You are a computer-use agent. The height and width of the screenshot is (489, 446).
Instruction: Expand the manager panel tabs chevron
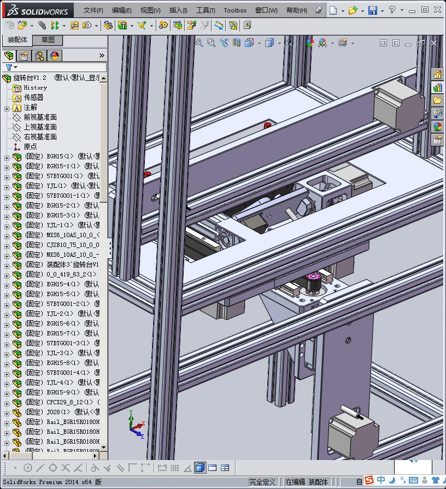(102, 56)
